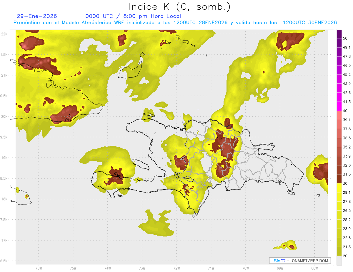Click the "75W" longitude label
Image resolution: width=353 pixels, height=272 pixels.
(73, 268)
